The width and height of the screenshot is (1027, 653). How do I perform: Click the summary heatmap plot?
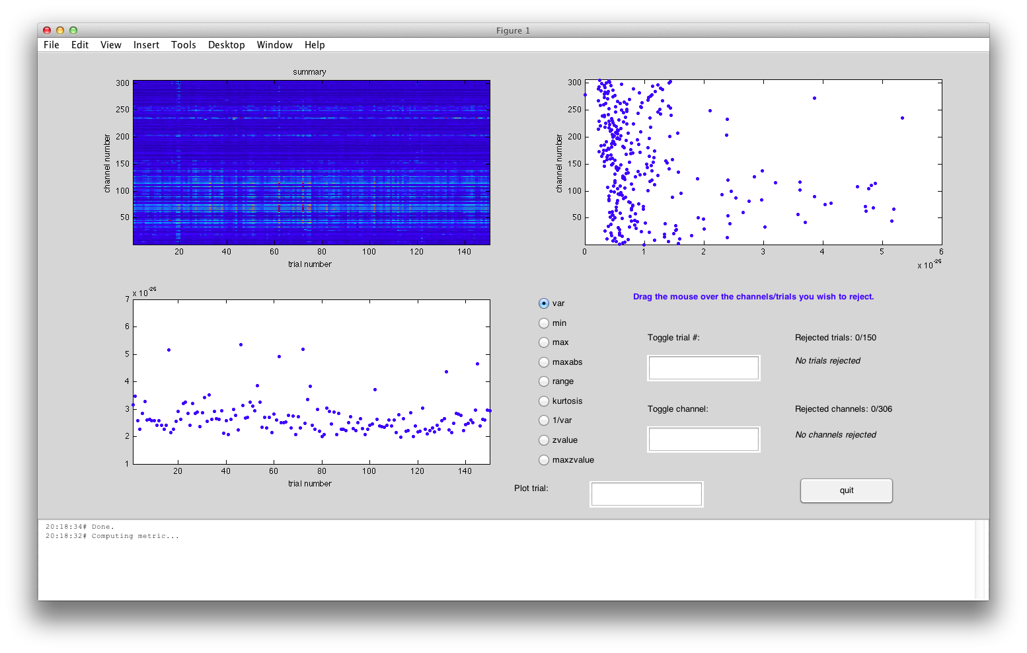(x=311, y=163)
